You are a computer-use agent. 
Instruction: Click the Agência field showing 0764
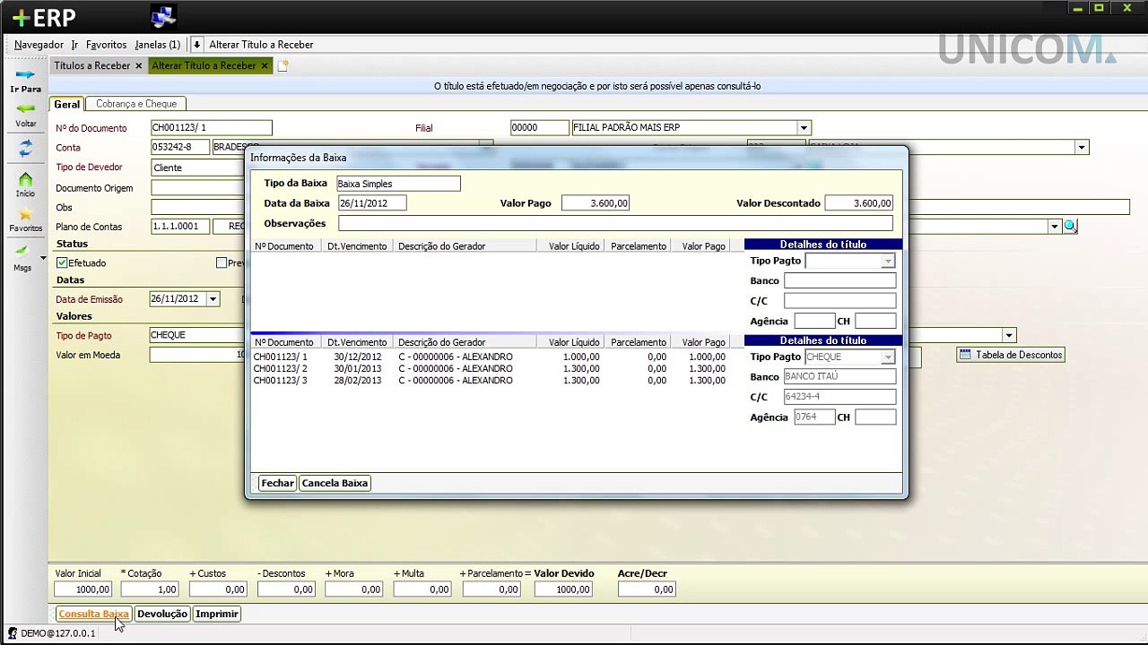pos(814,417)
